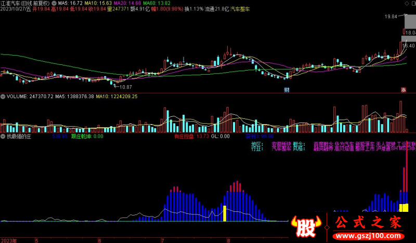
Task: Click month 5 on the time axis
Action: (36, 240)
